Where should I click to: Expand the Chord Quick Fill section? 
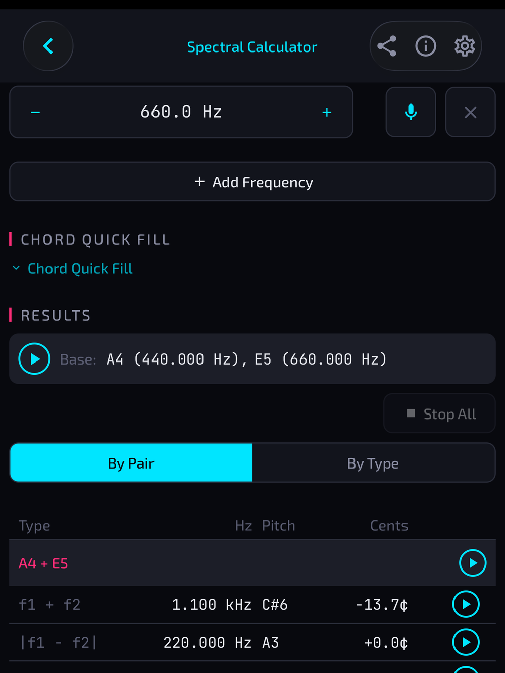[x=79, y=268]
